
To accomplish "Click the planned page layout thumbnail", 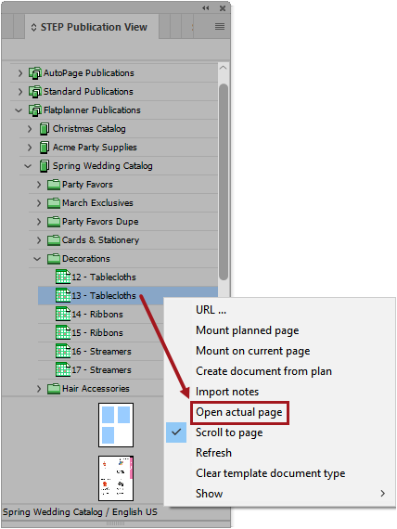I will pos(116,425).
